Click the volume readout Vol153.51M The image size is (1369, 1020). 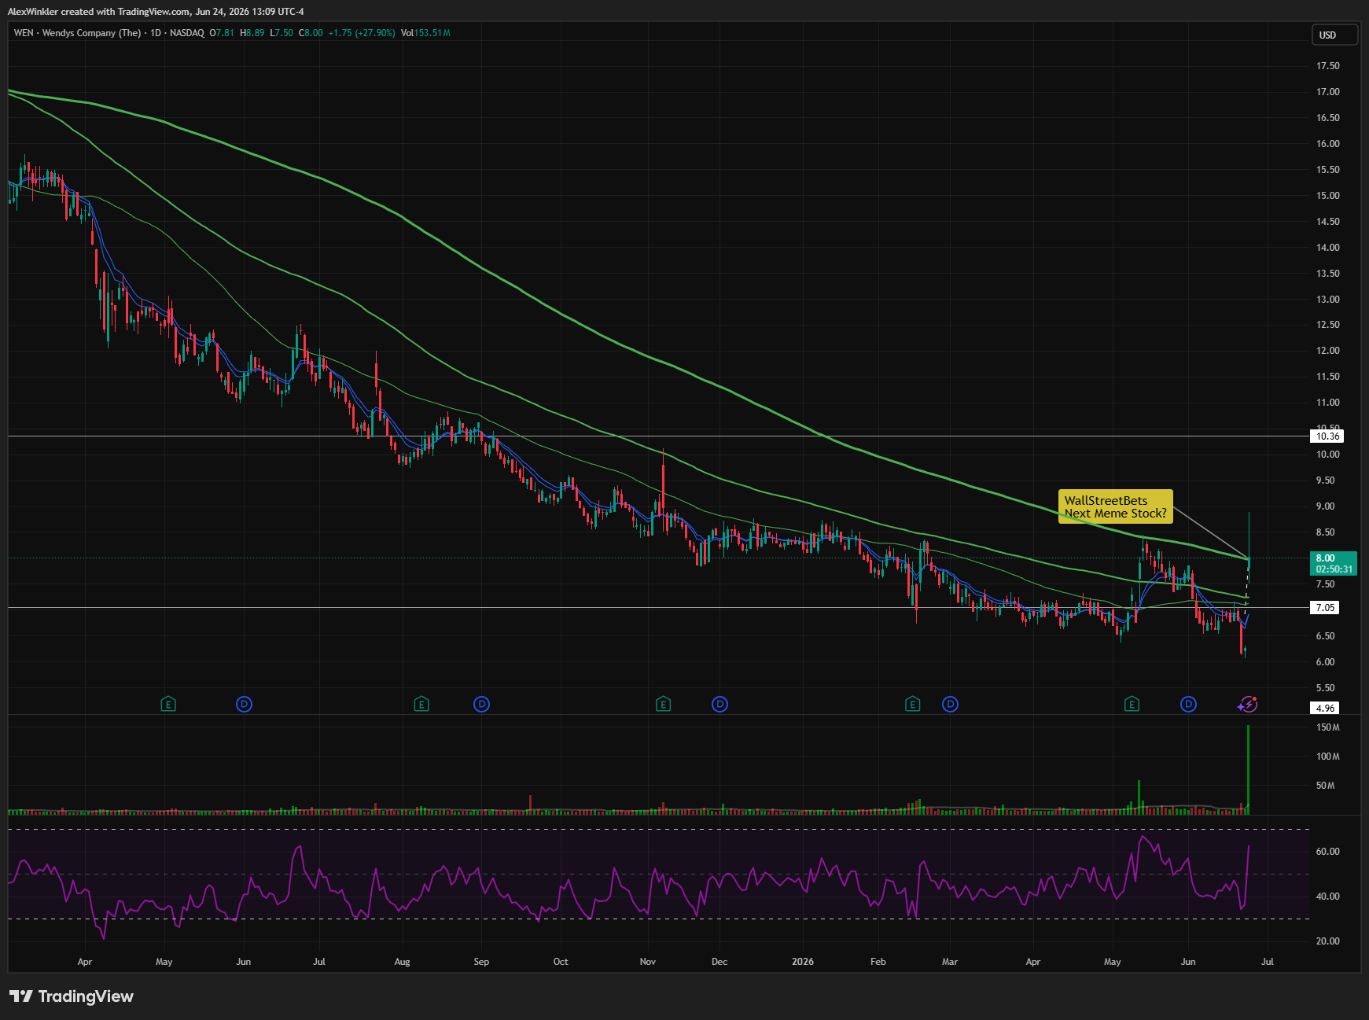pos(425,33)
